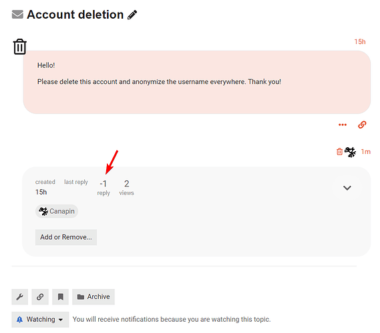Screen dimensions: 380x333
Task: Click the Archive button
Action: (93, 297)
